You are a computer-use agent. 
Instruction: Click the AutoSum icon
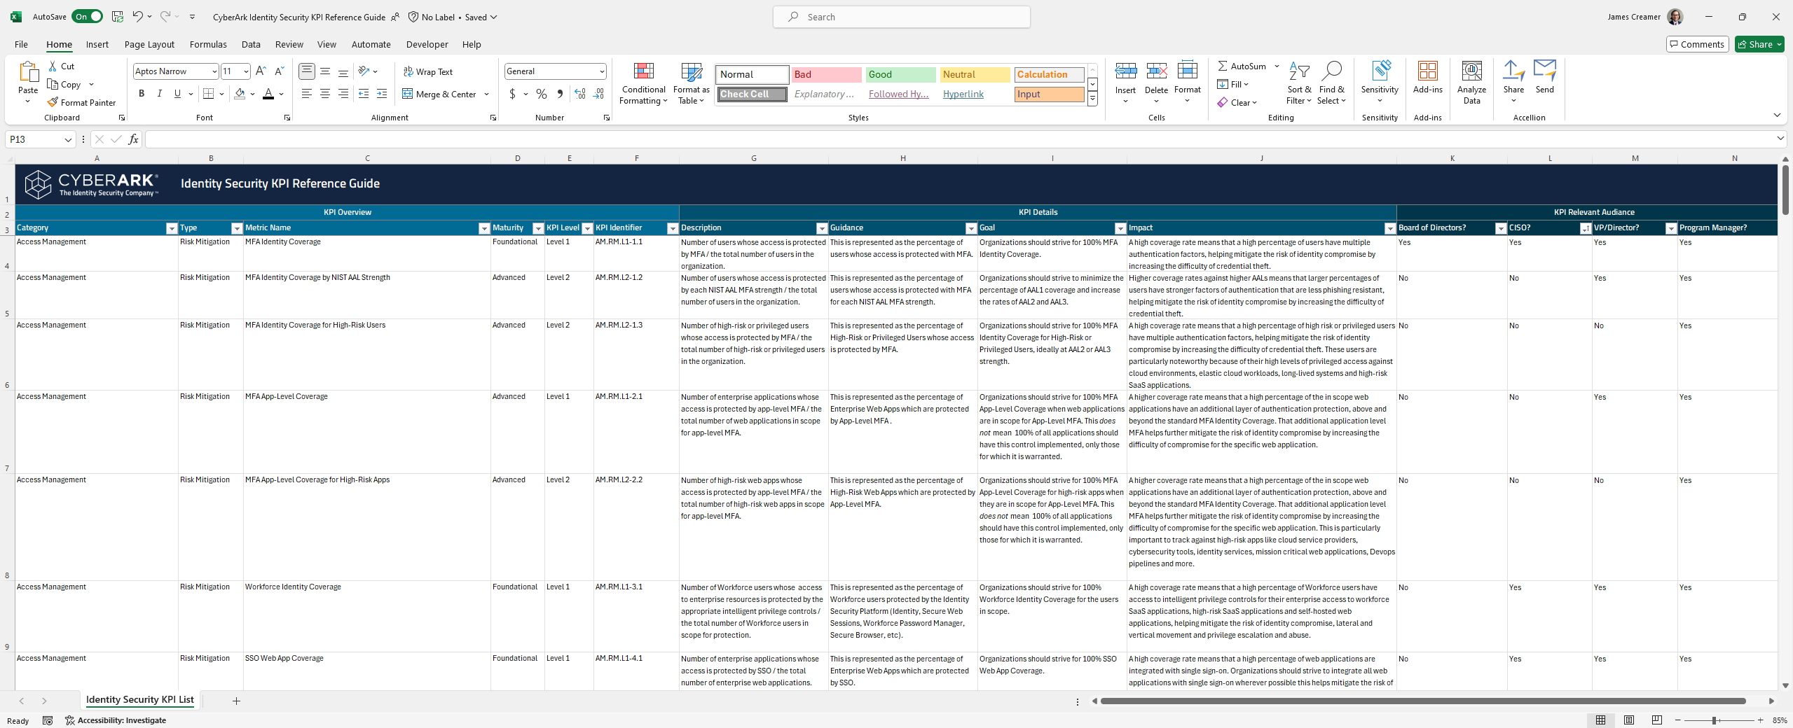click(1223, 66)
